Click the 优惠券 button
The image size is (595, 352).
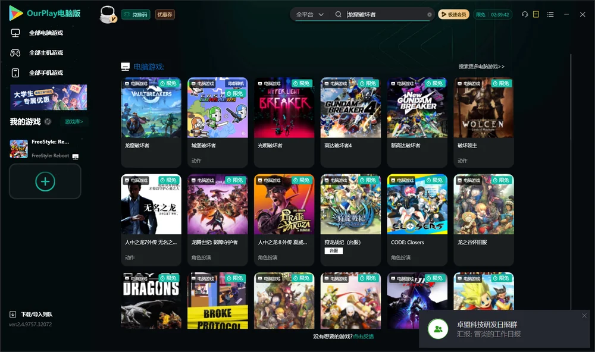165,14
